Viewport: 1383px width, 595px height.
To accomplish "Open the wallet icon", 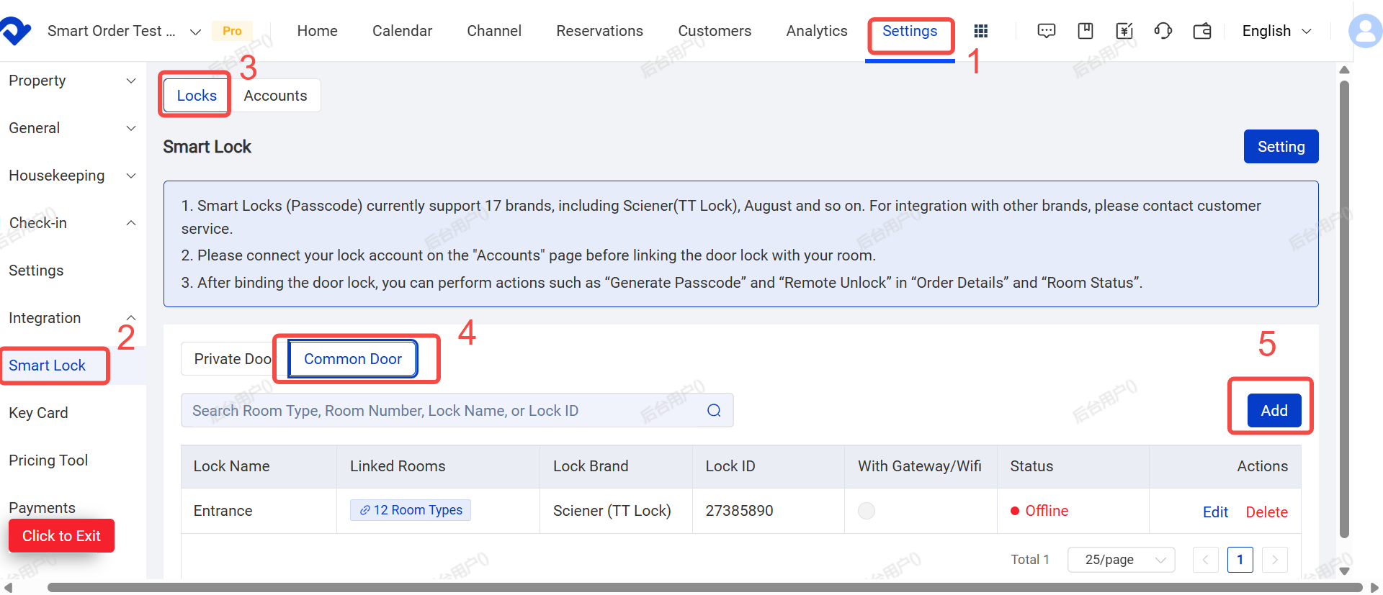I will 1201,31.
